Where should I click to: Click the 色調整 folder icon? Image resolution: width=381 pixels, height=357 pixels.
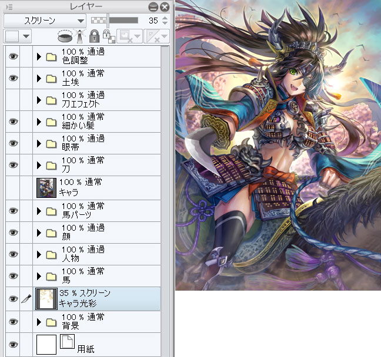(51, 57)
